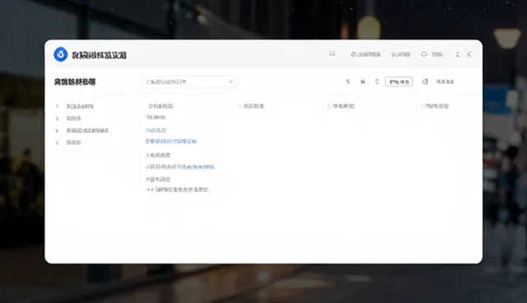
Task: Click the first table column header
Action: point(161,106)
